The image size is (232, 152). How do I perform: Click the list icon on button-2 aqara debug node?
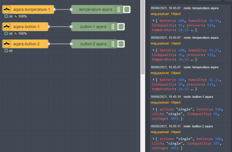(x=113, y=44)
